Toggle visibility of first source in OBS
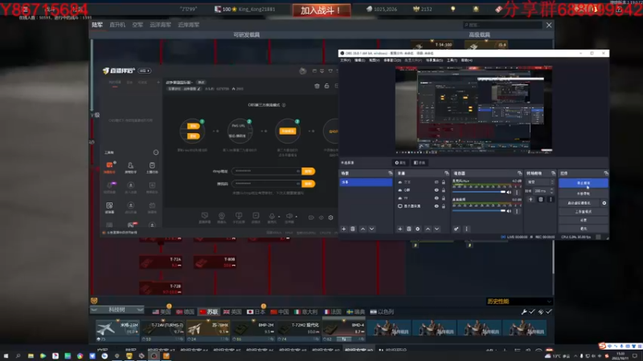 point(436,182)
